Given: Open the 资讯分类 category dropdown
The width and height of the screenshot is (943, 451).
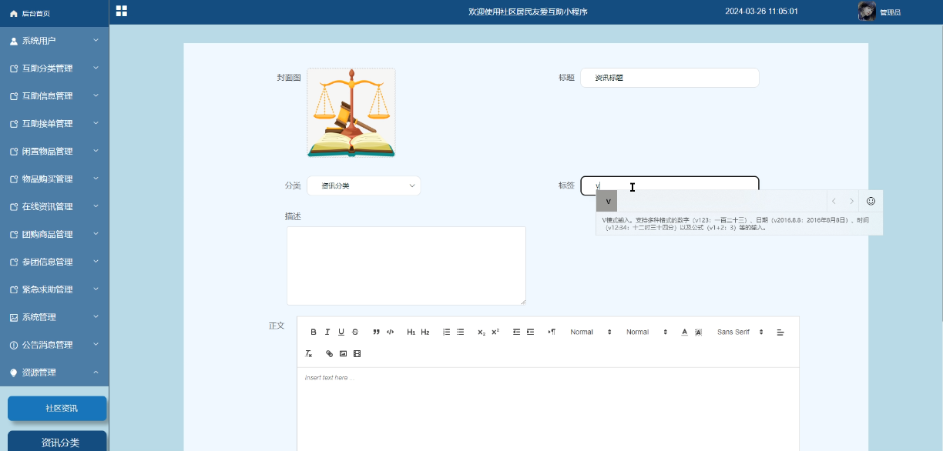Looking at the screenshot, I should pyautogui.click(x=364, y=185).
